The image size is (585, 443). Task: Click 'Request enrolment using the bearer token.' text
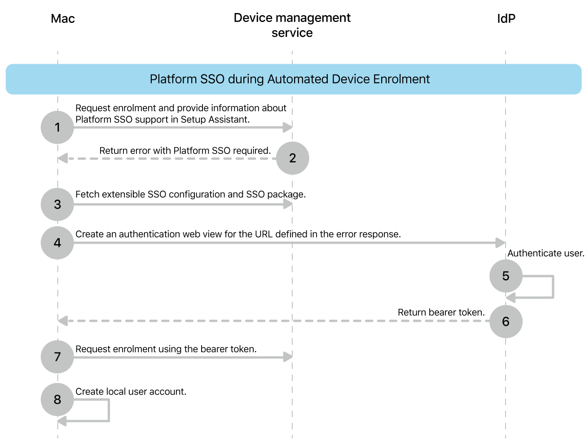166,349
